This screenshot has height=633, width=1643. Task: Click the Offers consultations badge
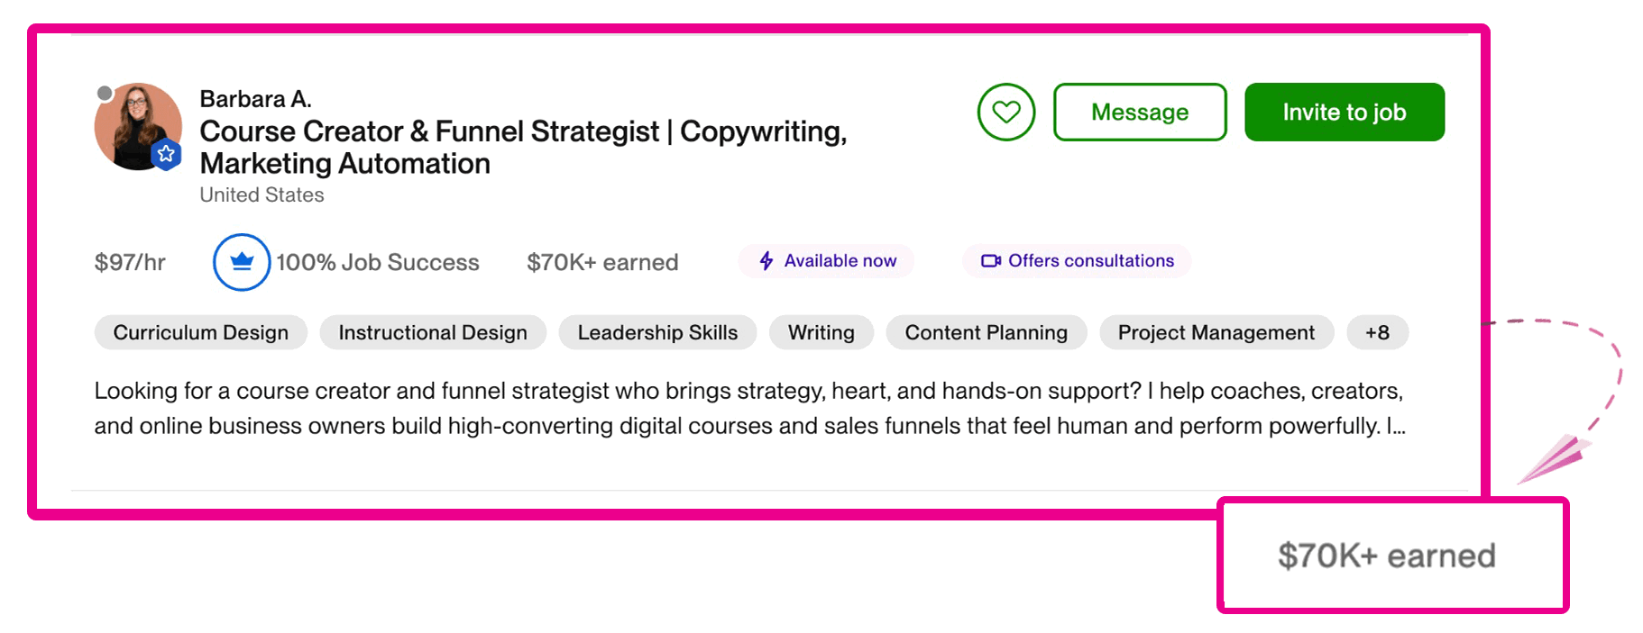[1077, 261]
